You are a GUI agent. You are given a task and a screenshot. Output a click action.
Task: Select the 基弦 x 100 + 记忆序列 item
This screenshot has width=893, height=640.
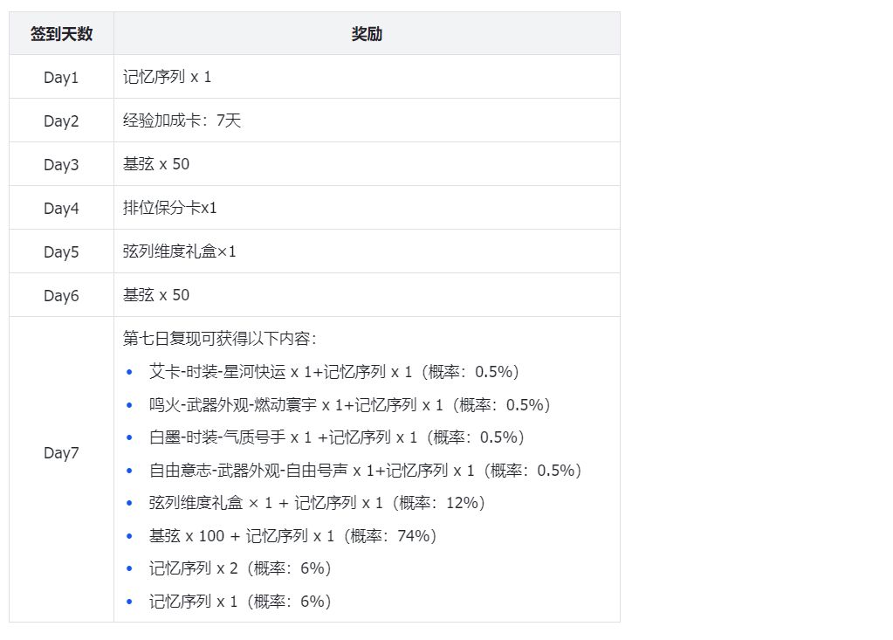pyautogui.click(x=292, y=536)
